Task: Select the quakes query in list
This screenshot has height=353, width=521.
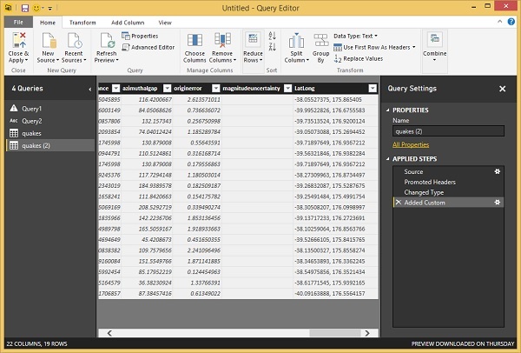Action: 32,133
